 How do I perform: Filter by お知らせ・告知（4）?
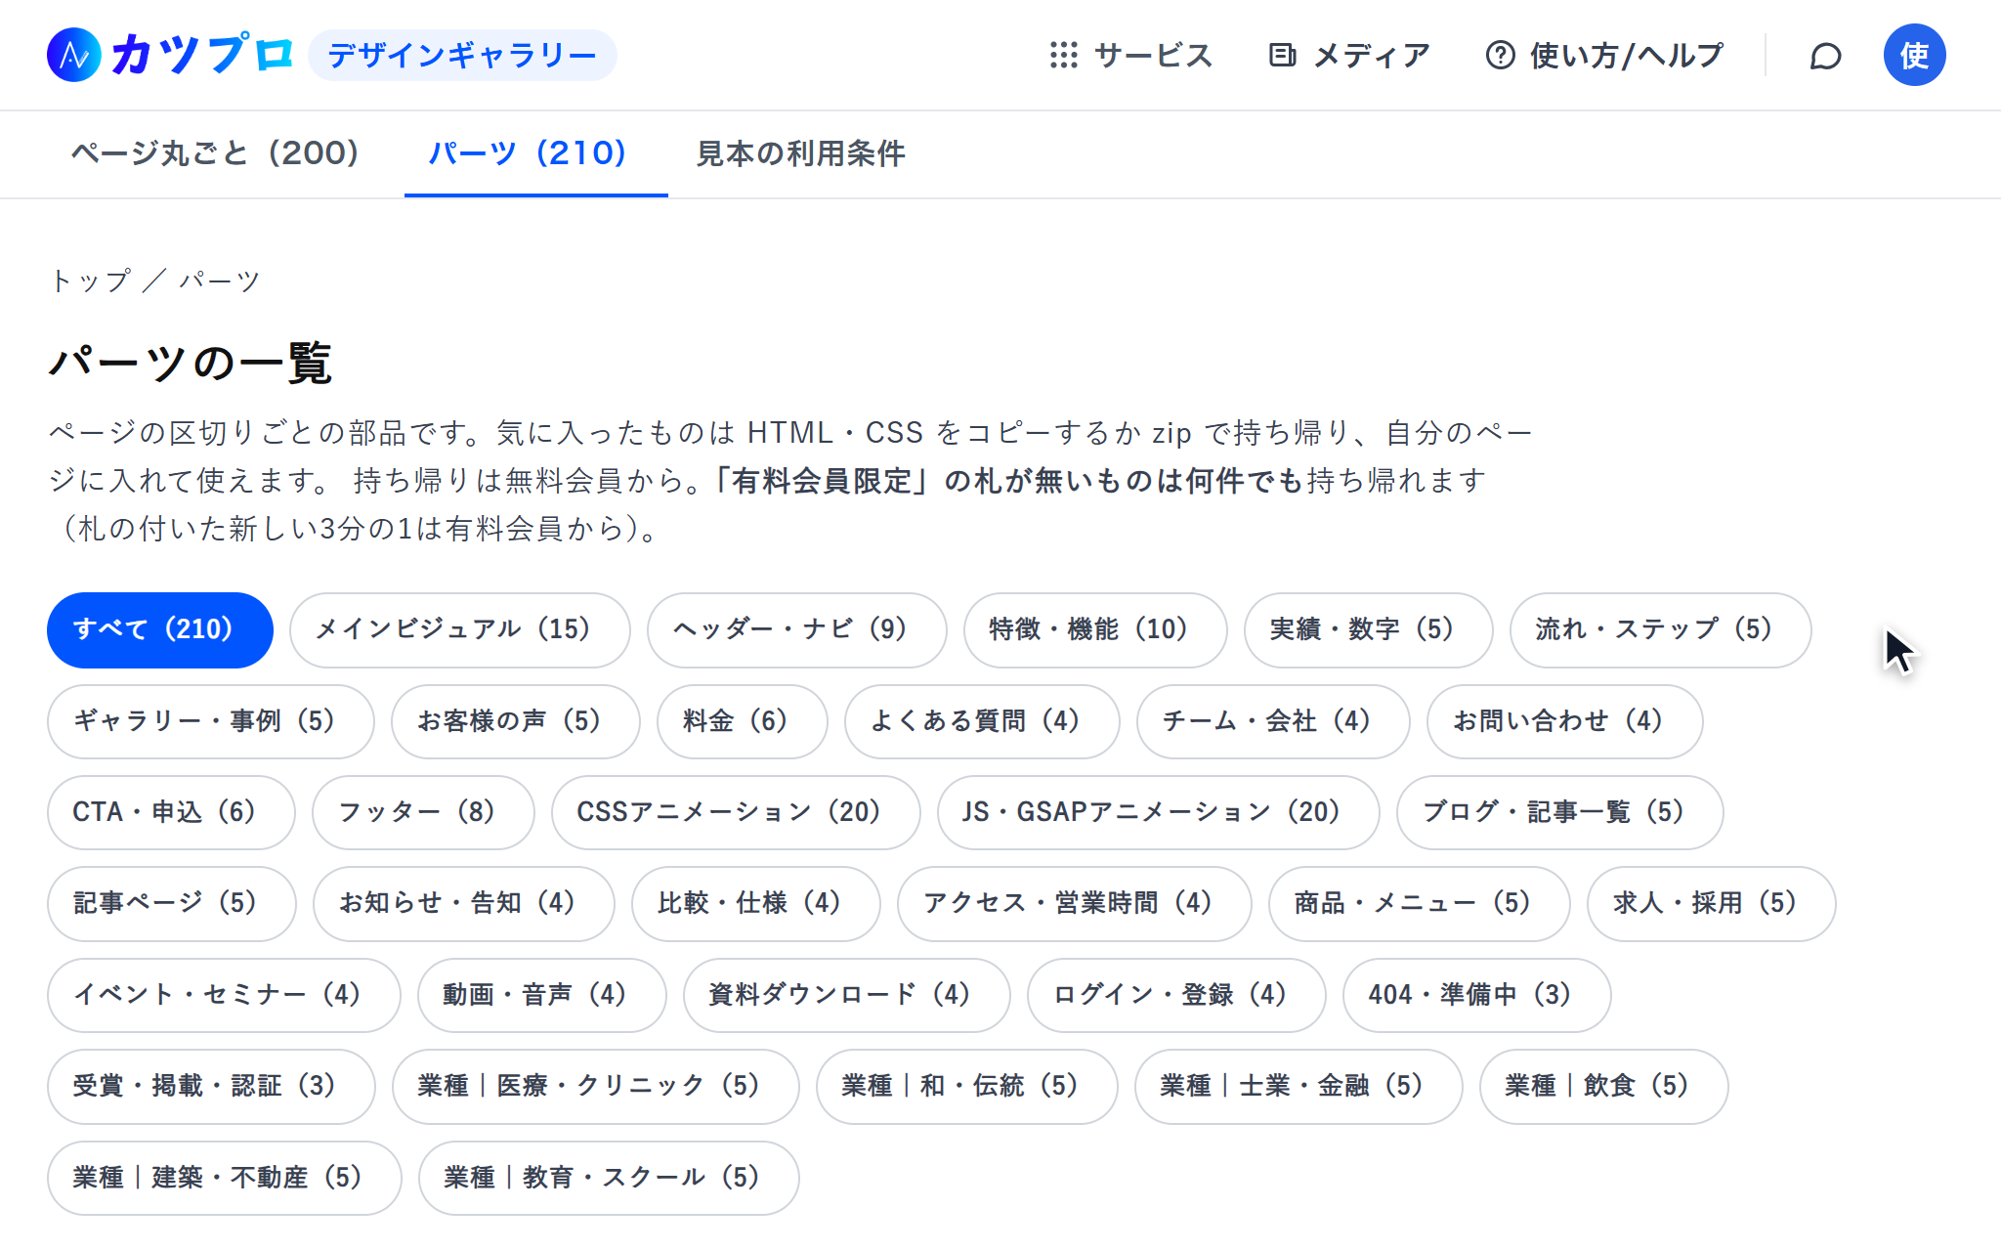click(x=463, y=903)
